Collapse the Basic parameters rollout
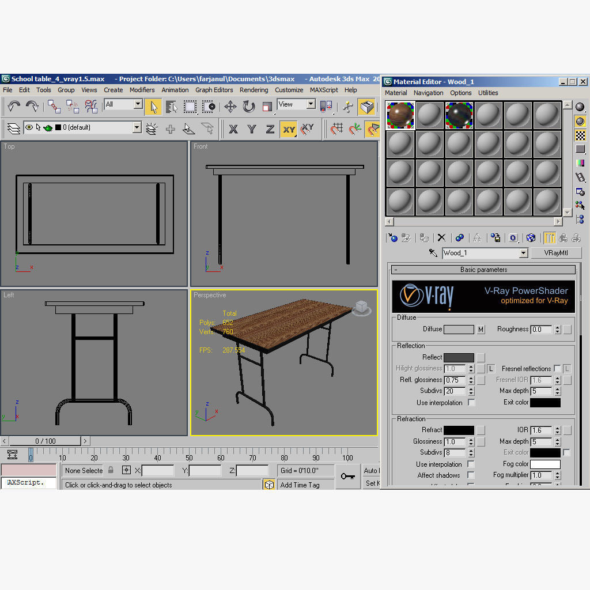 coord(483,270)
